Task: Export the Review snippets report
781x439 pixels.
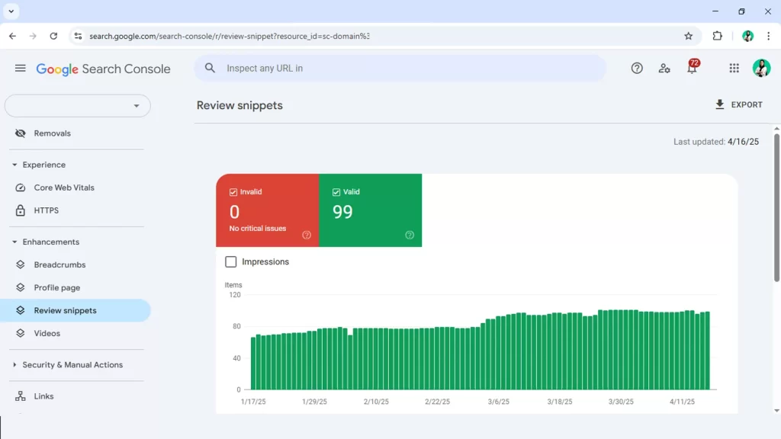Action: click(738, 104)
